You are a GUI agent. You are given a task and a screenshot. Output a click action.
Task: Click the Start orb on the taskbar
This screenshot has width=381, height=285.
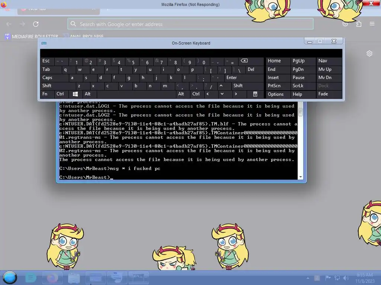click(x=10, y=278)
